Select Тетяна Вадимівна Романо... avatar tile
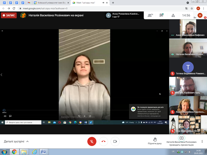 (x=188, y=67)
